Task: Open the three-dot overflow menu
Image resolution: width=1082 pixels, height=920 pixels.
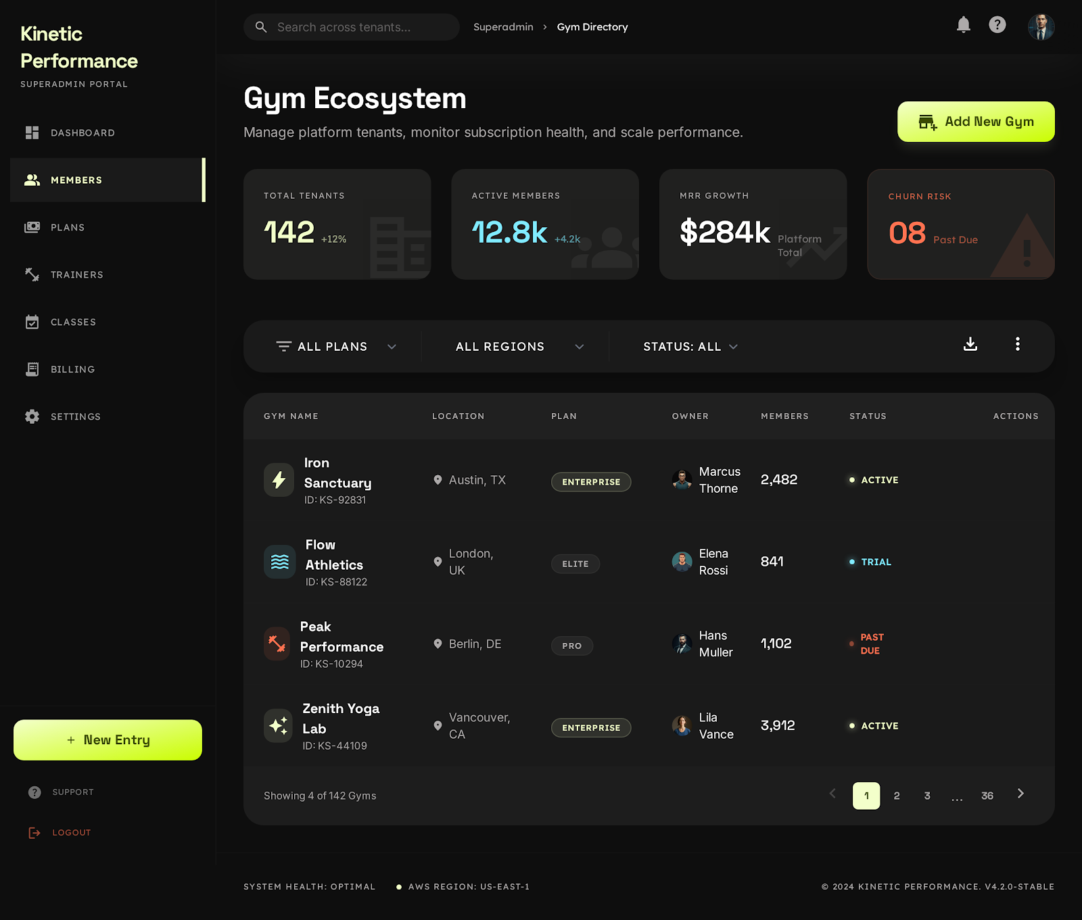Action: coord(1017,345)
